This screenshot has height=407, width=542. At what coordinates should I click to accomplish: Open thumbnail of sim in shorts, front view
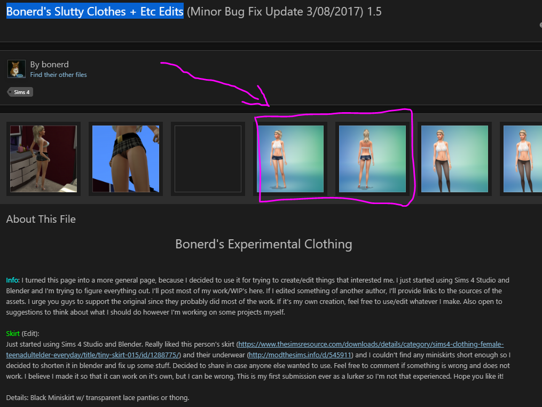click(290, 159)
